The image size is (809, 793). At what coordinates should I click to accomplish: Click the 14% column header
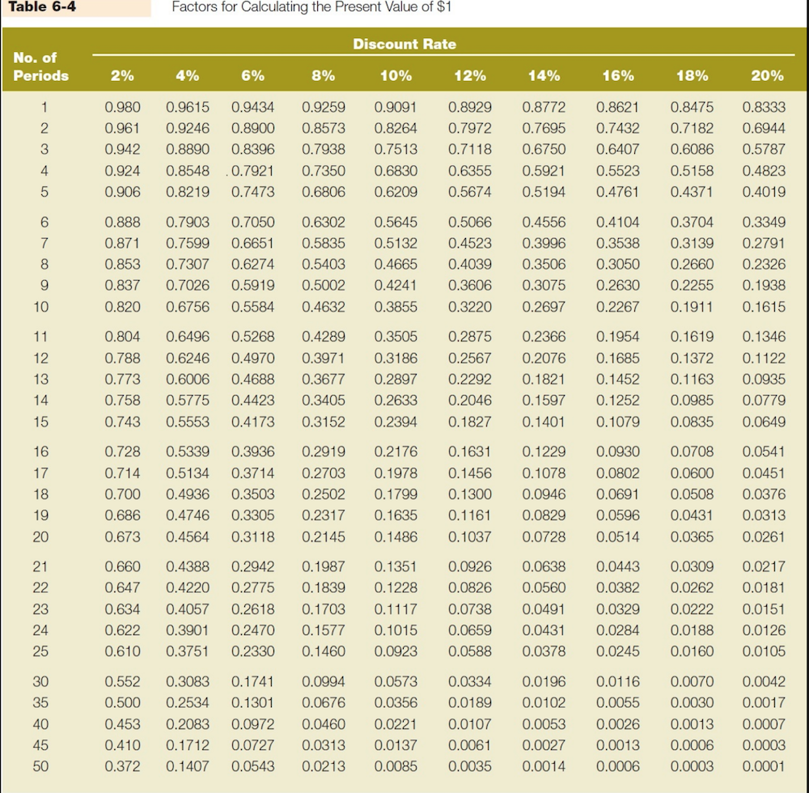point(544,76)
